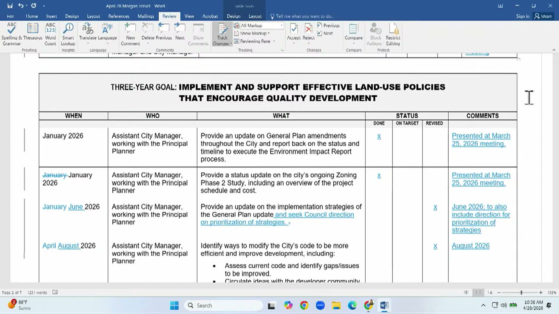The width and height of the screenshot is (559, 314).
Task: Go to Next change in Changes group
Action: (x=325, y=33)
